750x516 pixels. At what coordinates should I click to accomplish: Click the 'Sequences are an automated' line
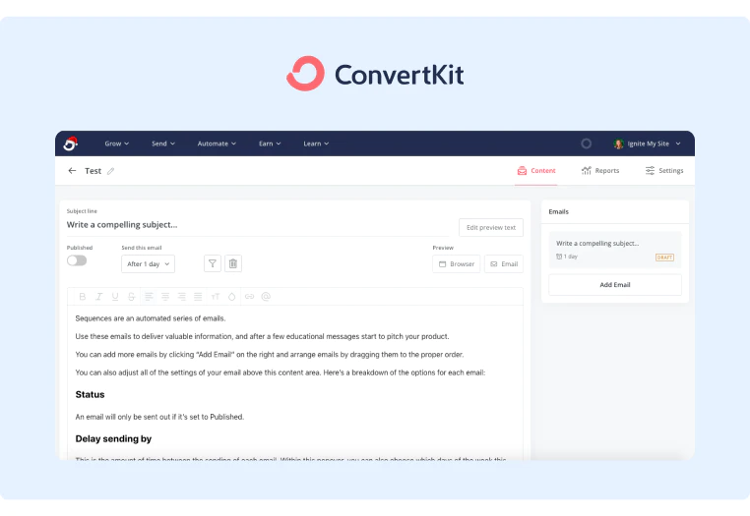coord(151,318)
